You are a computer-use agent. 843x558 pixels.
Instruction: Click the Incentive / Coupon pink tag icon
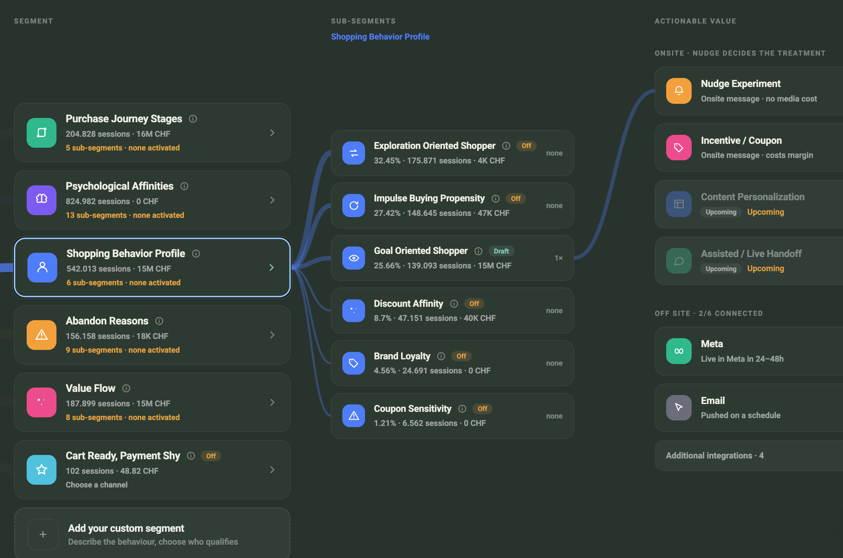coord(679,148)
